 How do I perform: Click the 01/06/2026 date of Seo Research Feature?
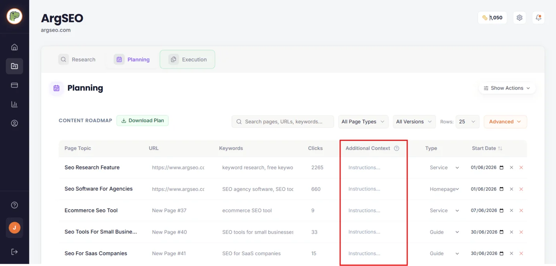click(x=484, y=167)
